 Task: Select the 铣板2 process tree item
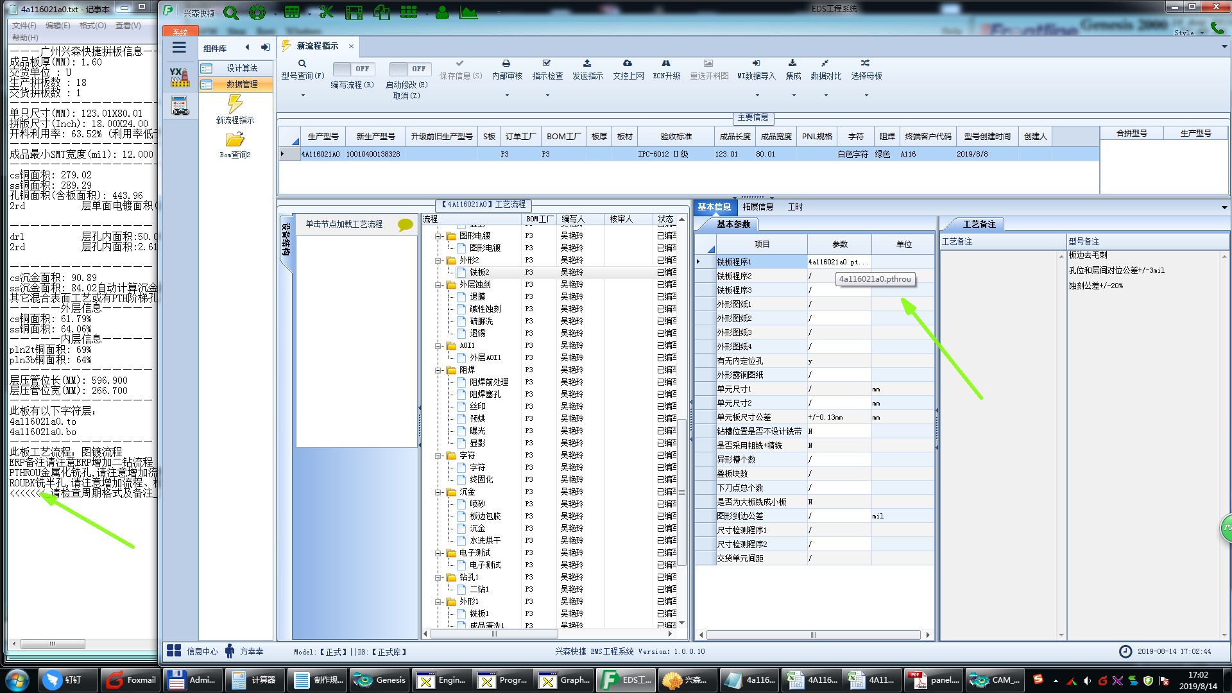479,272
